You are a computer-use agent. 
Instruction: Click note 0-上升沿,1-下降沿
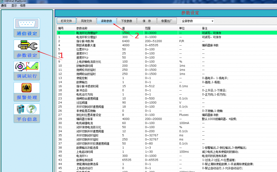(214, 90)
